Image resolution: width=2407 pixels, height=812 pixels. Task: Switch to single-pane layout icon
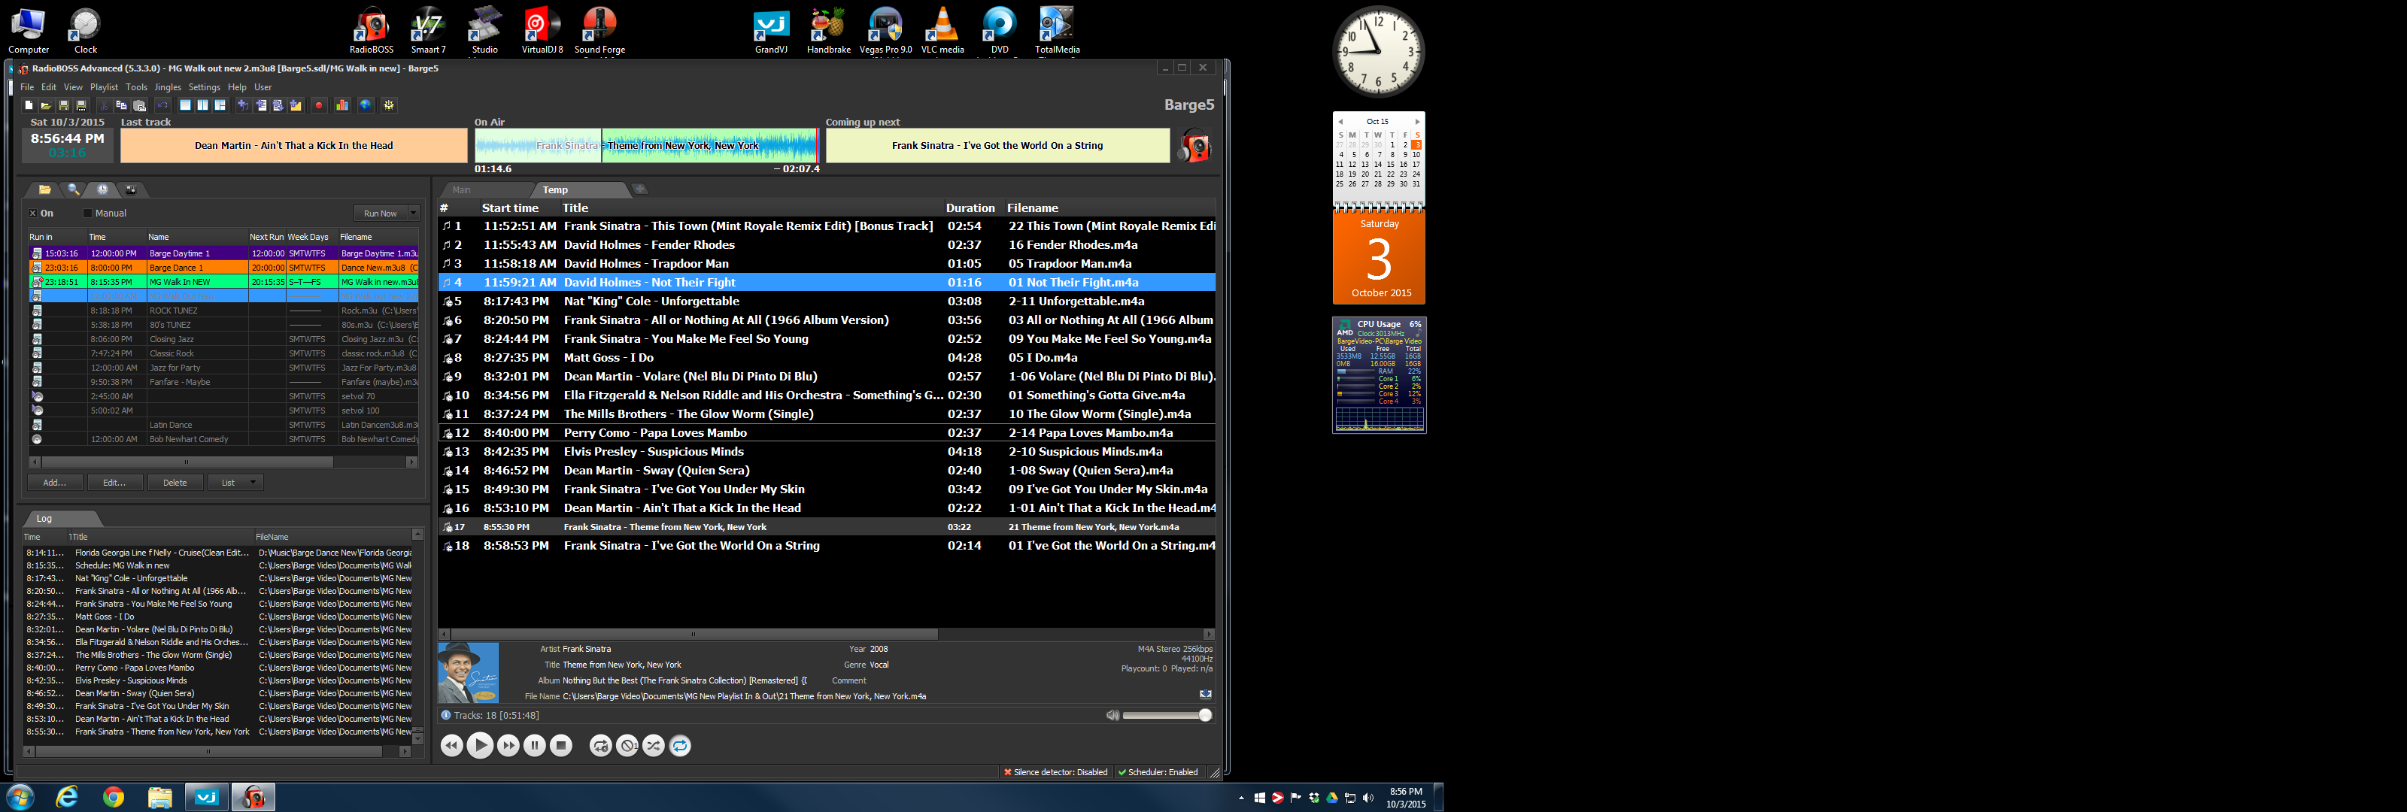tap(185, 105)
